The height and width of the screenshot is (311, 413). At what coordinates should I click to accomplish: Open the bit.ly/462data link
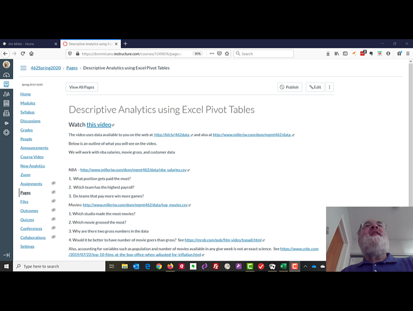172,135
